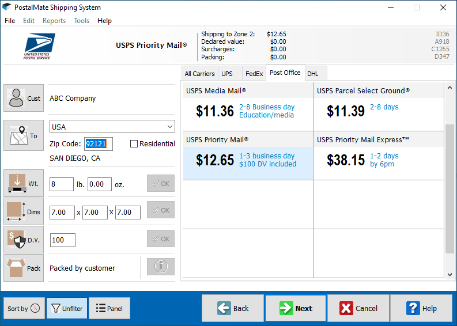The image size is (457, 326).
Task: Select the Post Office tab
Action: click(285, 72)
